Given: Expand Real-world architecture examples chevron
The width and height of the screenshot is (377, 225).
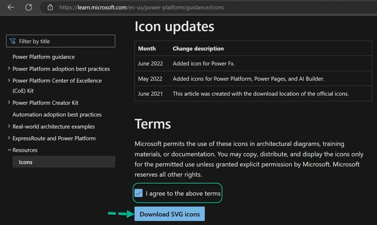Looking at the screenshot, I should 9,126.
